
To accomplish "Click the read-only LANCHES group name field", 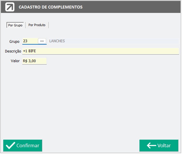I will click(x=114, y=41).
